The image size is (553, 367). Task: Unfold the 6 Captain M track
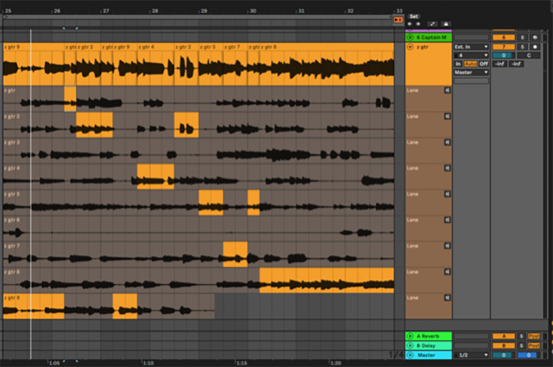point(410,37)
